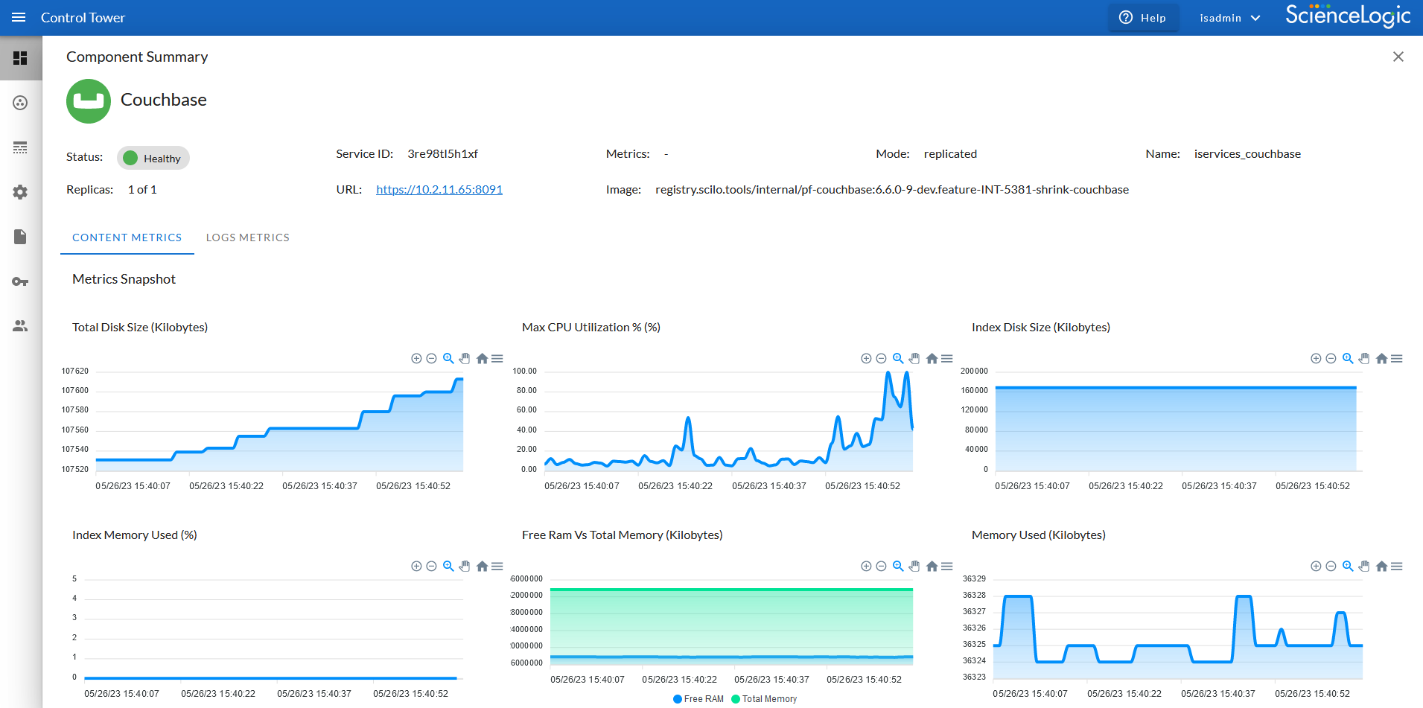Click the key icon in sidebar
Image resolution: width=1423 pixels, height=708 pixels.
[x=20, y=281]
